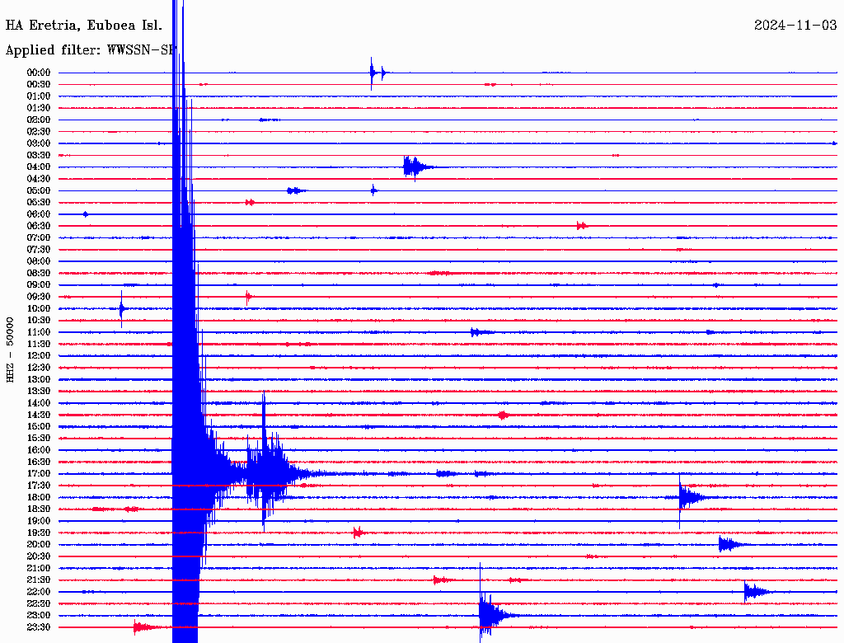
Task: Select the 01:00 time label
Action: [39, 96]
